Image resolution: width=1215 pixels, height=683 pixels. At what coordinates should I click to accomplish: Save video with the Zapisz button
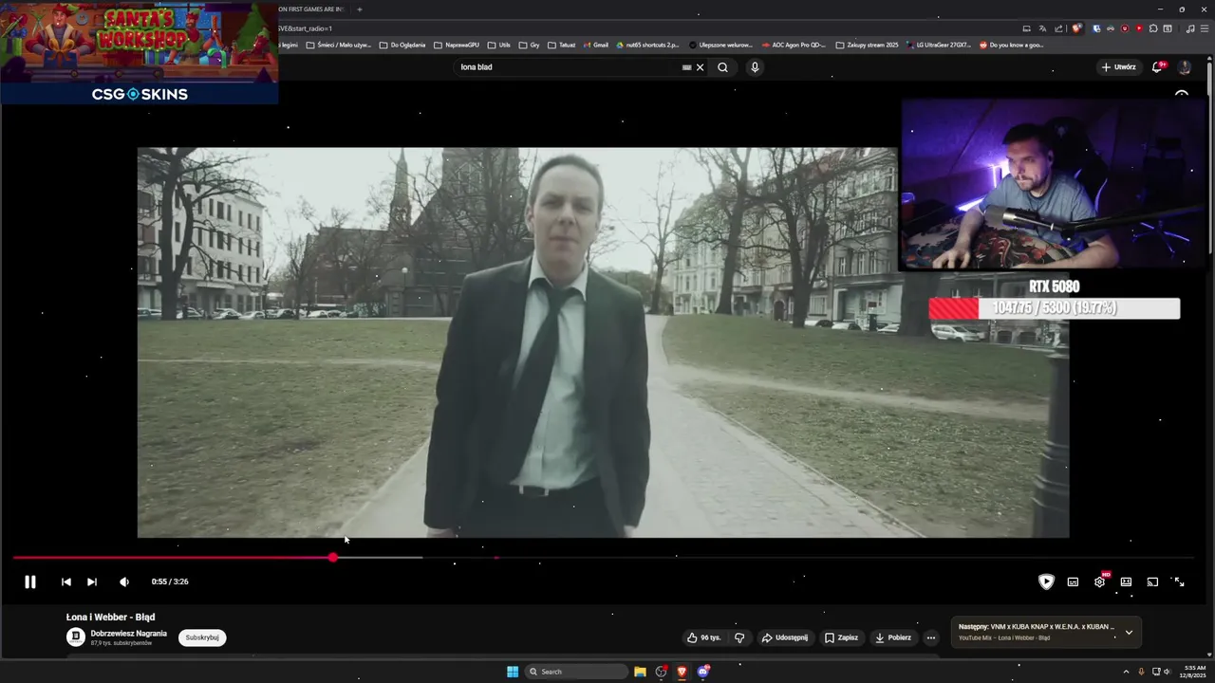click(842, 637)
